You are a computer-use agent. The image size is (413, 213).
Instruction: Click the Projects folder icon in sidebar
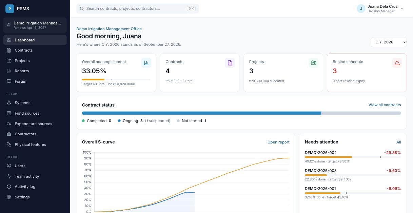[x=9, y=61]
